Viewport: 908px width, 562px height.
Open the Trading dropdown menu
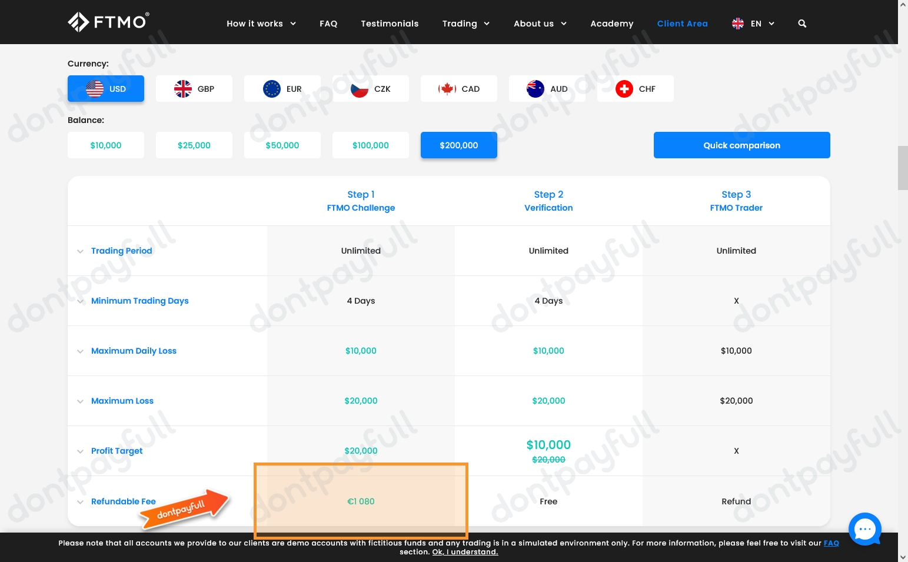point(465,24)
